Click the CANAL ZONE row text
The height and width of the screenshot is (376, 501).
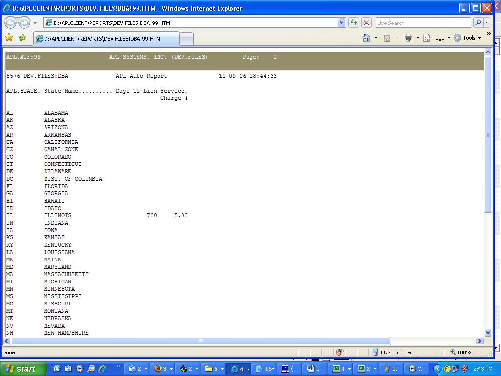(61, 149)
